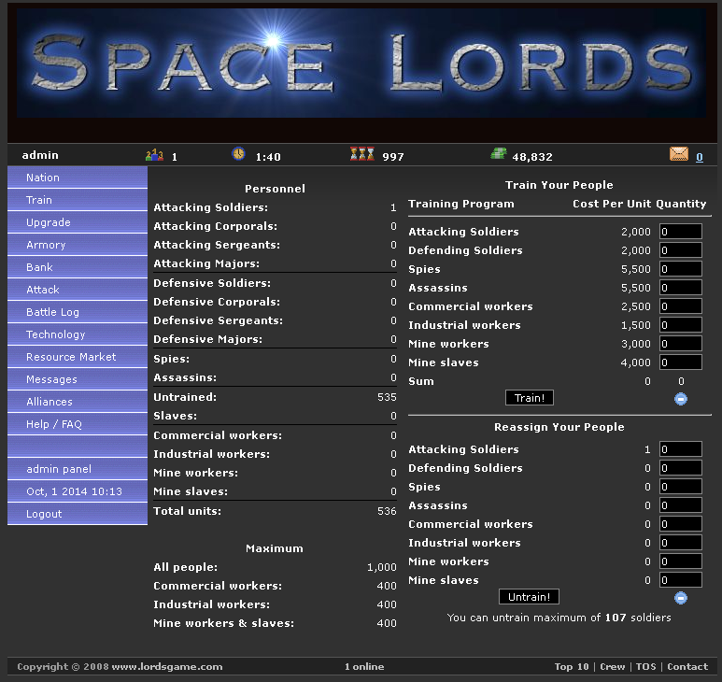Focus train quantity field for Industrial workers
Screen dimensions: 722x682
[x=681, y=325]
